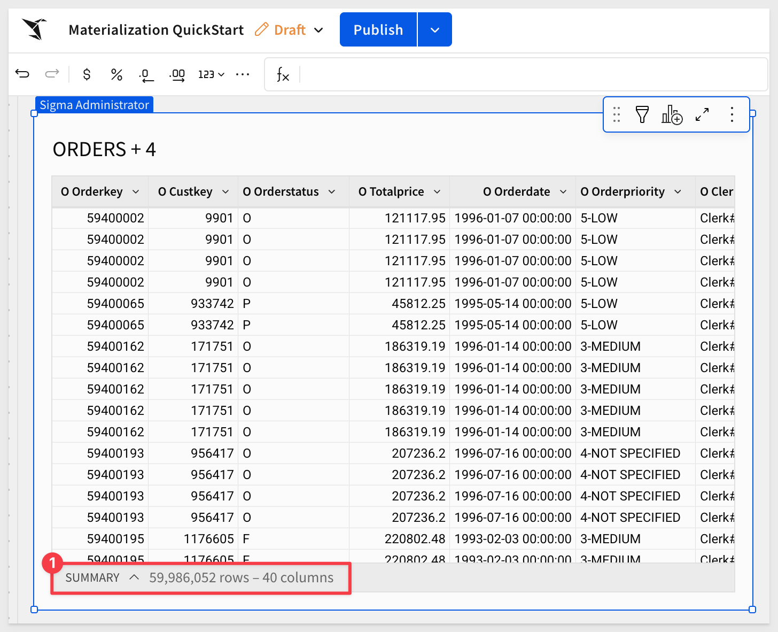
Task: Open the Draft version dropdown chevron
Action: coord(319,30)
